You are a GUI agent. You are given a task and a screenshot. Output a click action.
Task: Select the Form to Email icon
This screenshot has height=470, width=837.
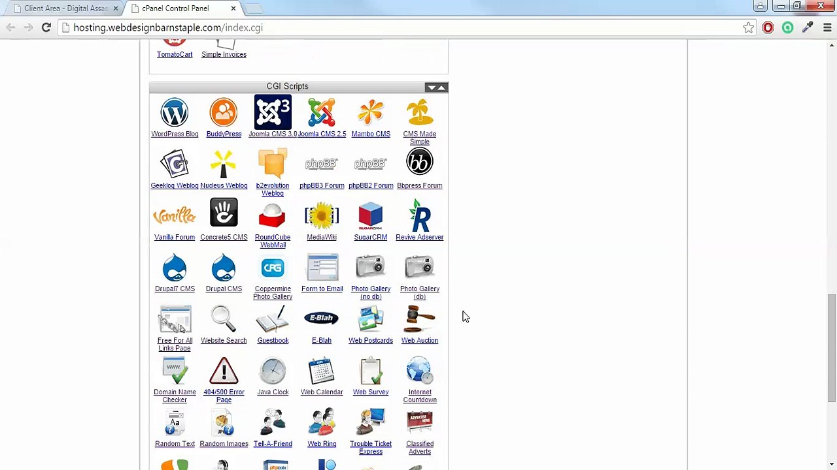(322, 267)
